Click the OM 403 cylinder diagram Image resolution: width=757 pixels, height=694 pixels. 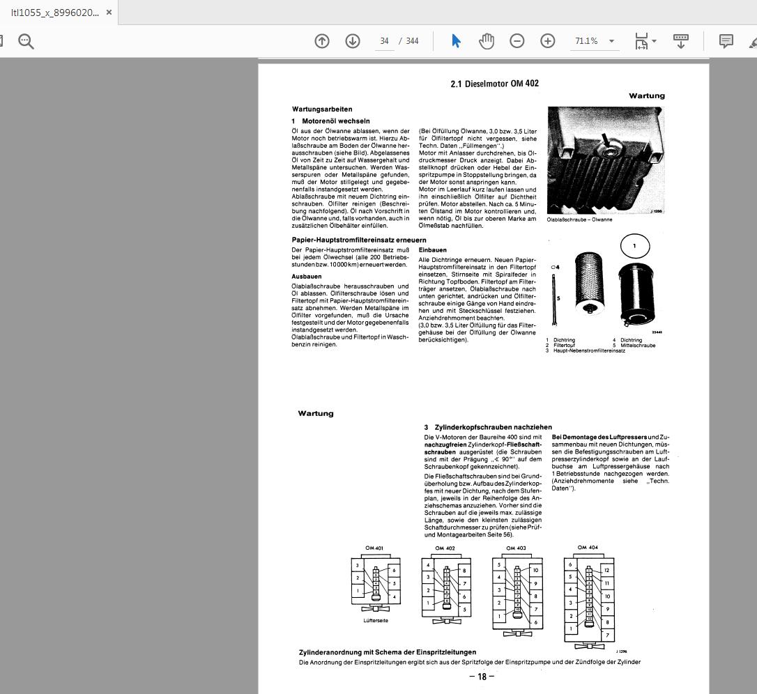click(x=517, y=595)
